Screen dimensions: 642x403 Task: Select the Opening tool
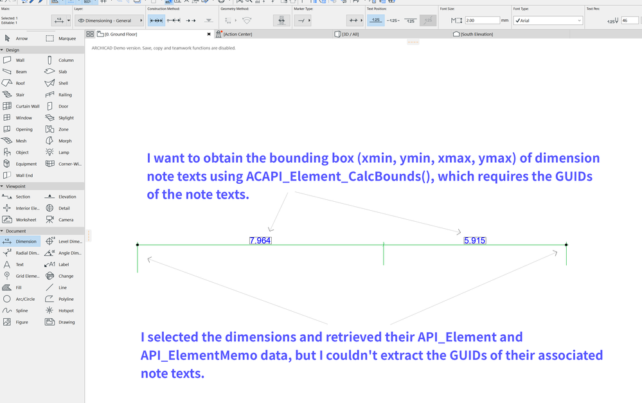(16, 129)
